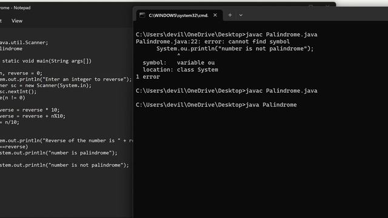Screen dimensions: 388x218
Task: Click the '1 error' line in terminal
Action: (148, 77)
